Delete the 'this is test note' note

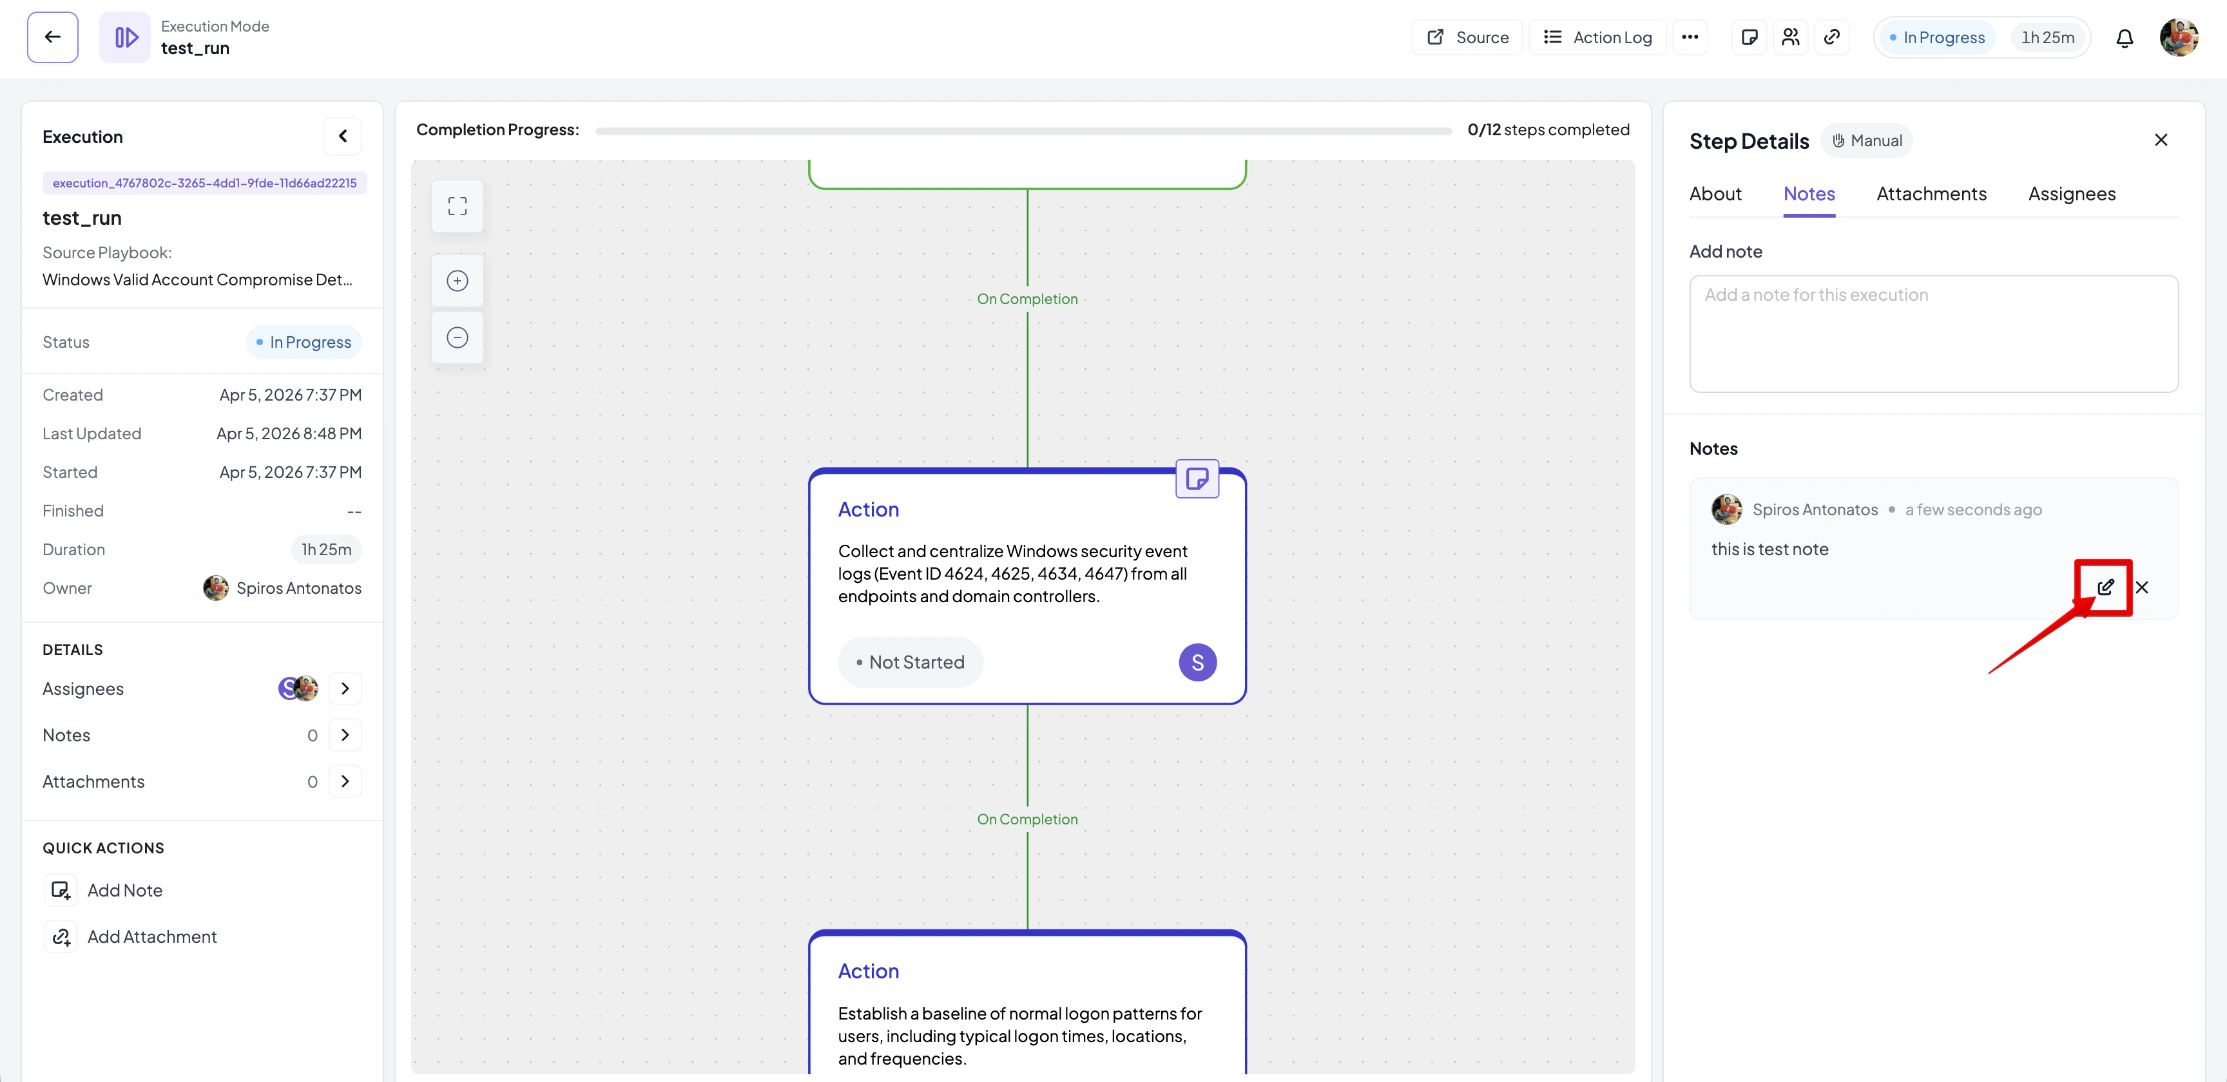coord(2141,587)
